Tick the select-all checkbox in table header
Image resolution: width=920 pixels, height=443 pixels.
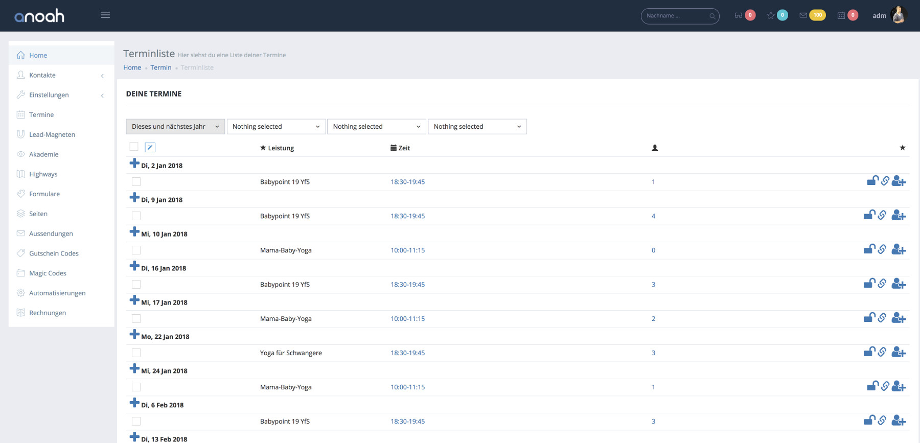click(x=134, y=147)
